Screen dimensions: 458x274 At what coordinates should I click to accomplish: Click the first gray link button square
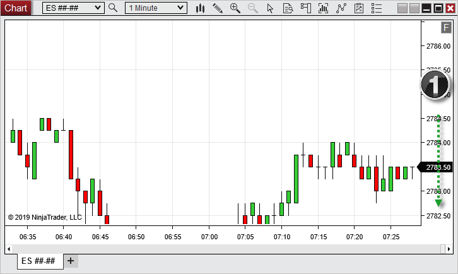tap(402, 8)
